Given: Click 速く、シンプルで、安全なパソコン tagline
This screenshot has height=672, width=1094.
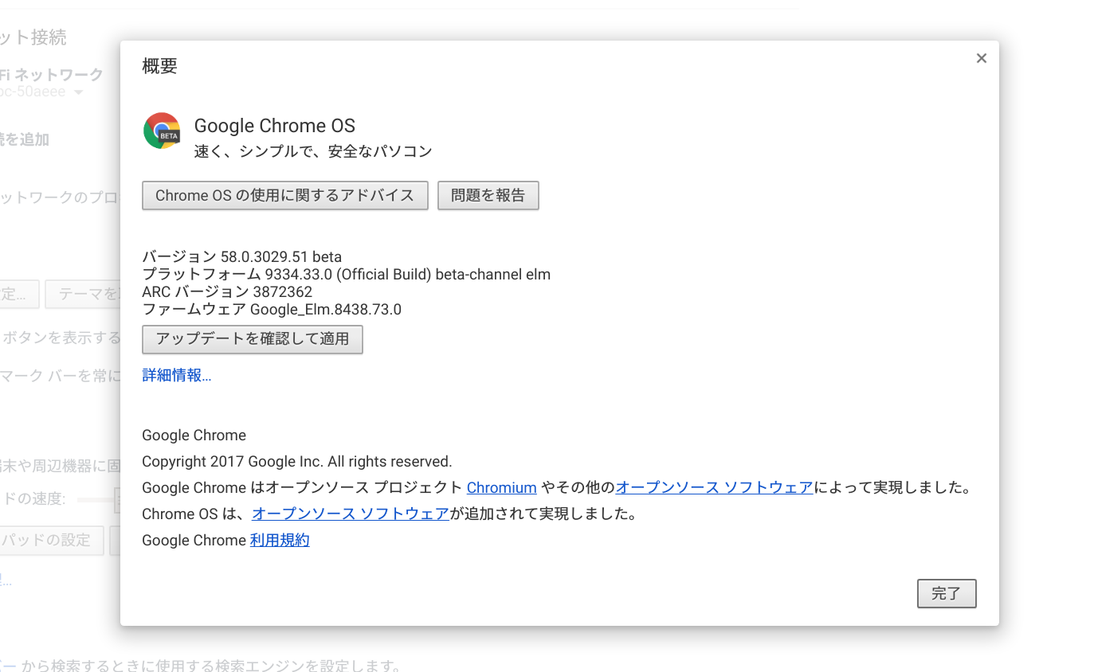Looking at the screenshot, I should 313,151.
